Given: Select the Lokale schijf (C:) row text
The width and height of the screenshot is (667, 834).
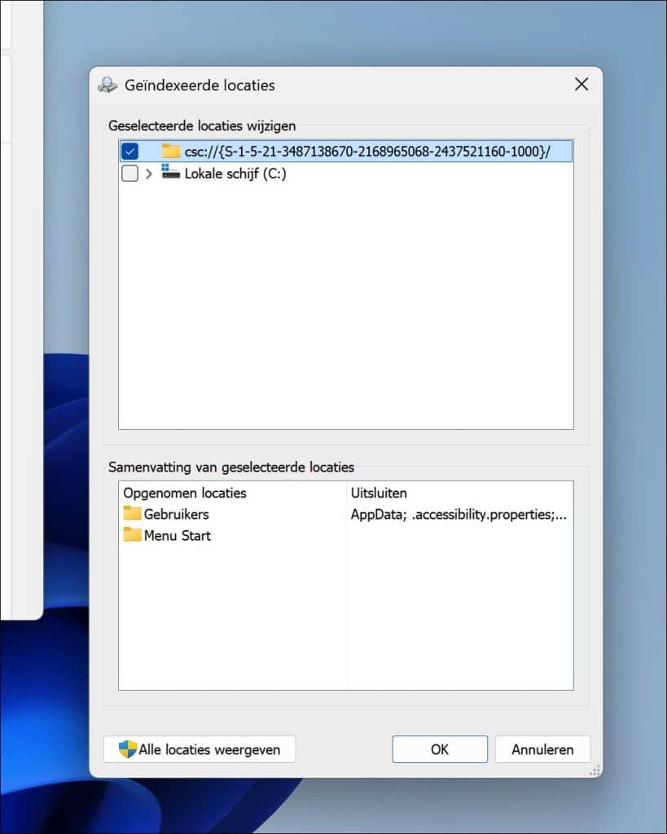Looking at the screenshot, I should tap(235, 173).
